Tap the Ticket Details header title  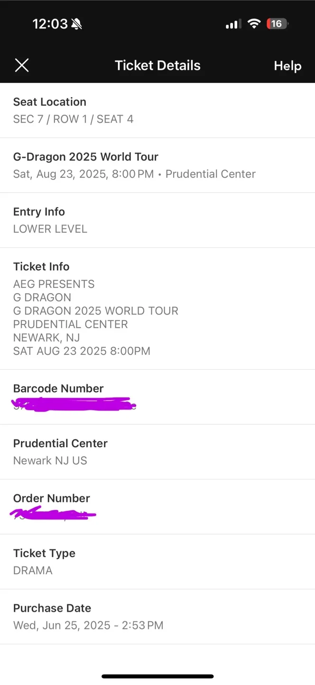coord(157,65)
